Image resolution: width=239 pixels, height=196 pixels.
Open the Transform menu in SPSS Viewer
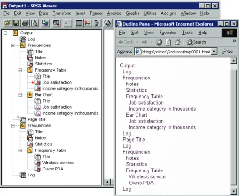(x=62, y=13)
